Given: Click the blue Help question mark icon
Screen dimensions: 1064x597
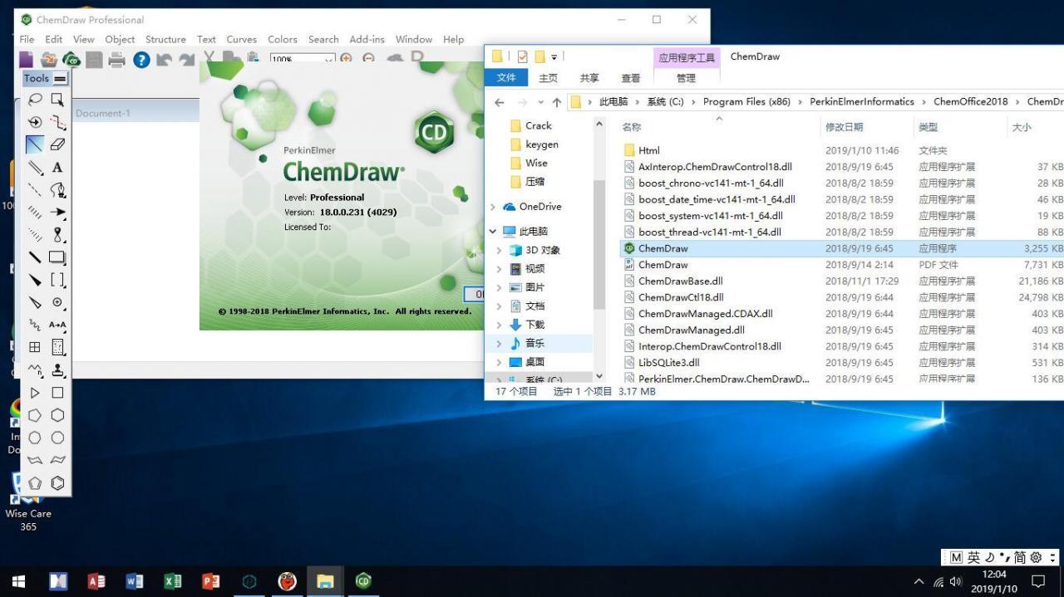Looking at the screenshot, I should (141, 59).
